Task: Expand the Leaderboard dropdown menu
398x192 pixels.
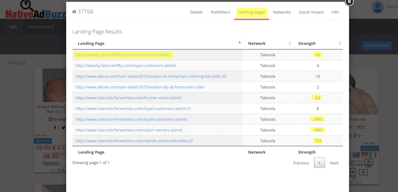Action: pos(44,27)
